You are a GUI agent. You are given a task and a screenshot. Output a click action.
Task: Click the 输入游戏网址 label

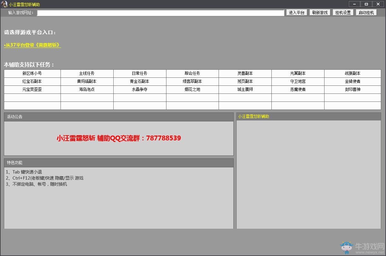click(21, 13)
